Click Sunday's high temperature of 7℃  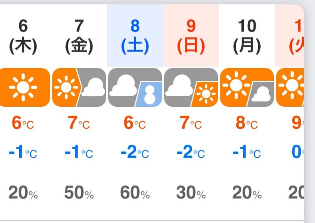pyautogui.click(x=191, y=124)
